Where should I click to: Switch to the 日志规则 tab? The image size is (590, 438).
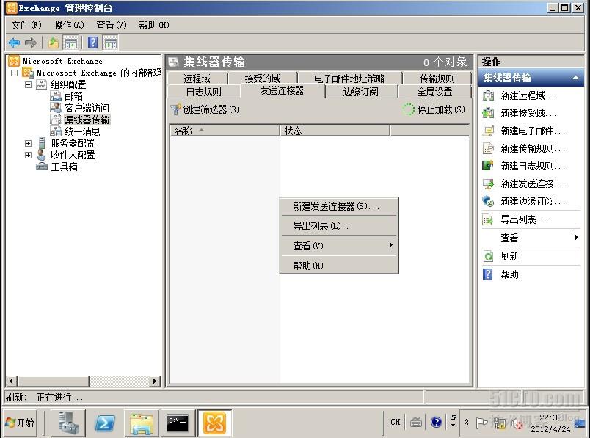203,92
